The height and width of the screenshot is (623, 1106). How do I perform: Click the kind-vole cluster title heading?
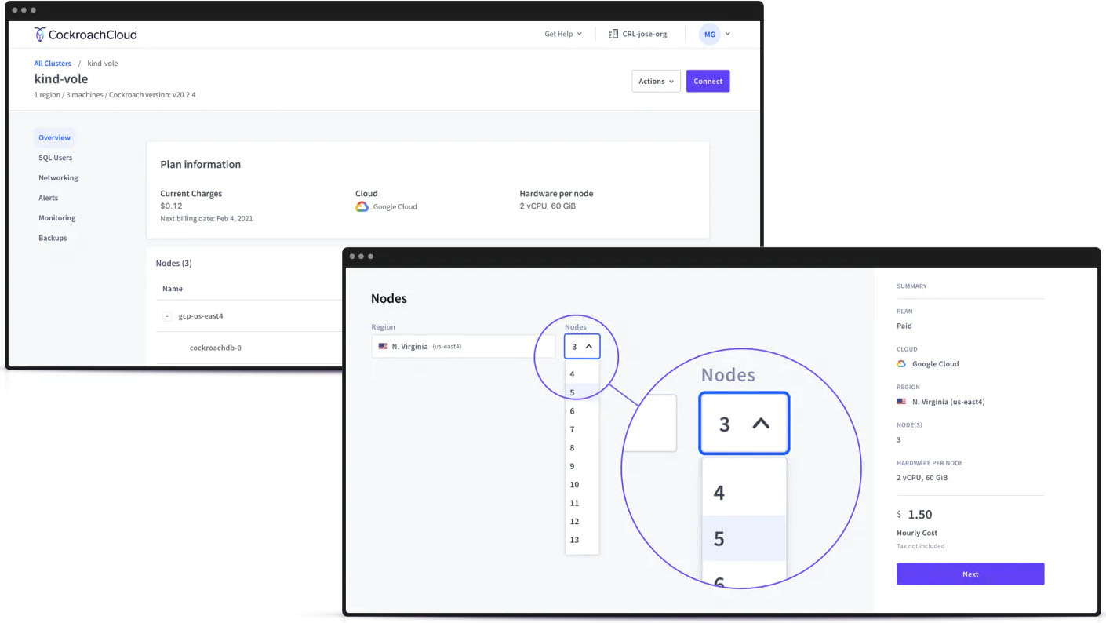tap(61, 79)
